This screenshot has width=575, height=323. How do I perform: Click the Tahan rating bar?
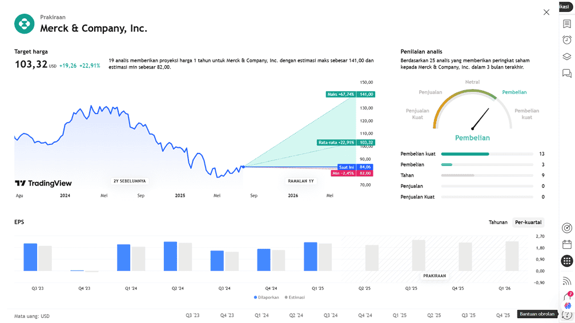(487, 175)
